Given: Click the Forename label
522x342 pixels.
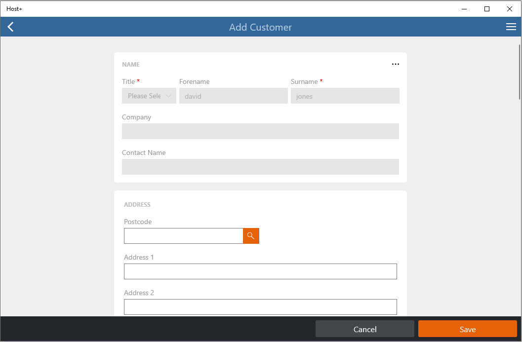Looking at the screenshot, I should click(x=195, y=81).
